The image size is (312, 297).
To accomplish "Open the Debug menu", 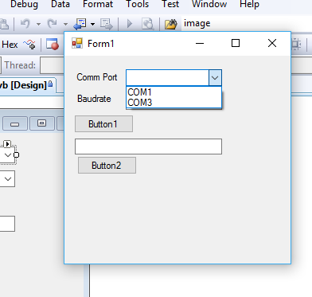I will click(24, 4).
